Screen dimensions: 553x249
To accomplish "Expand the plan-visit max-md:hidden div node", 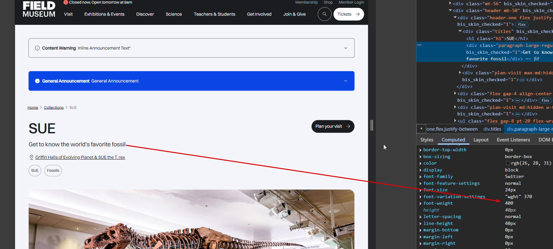I will click(460, 73).
